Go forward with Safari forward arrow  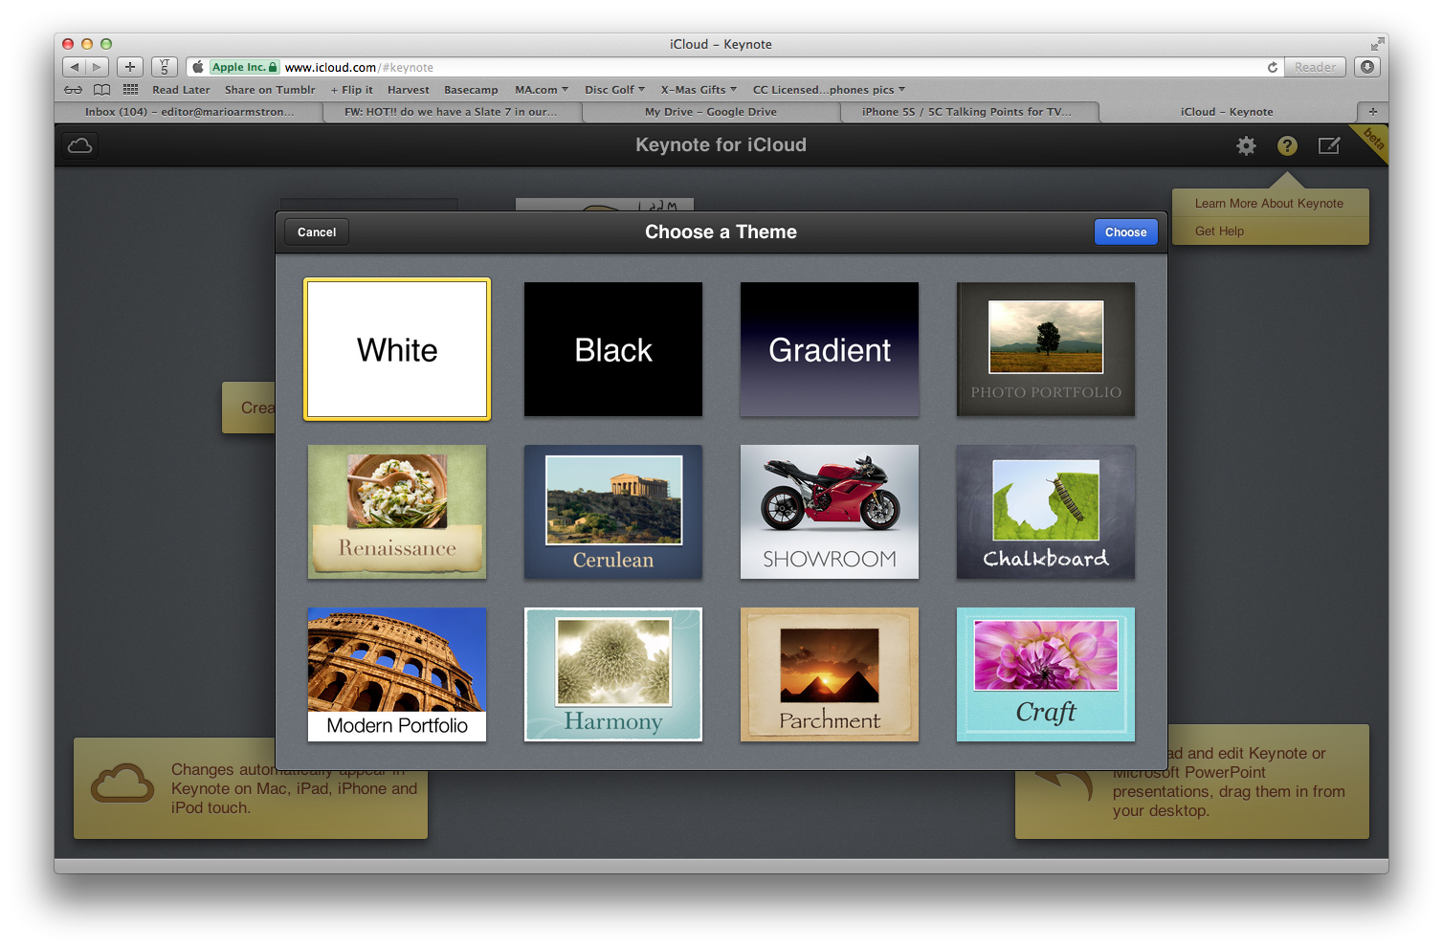coord(98,67)
